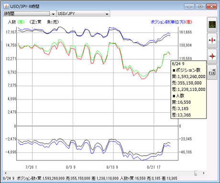Image resolution: width=220 pixels, height=183 pixels.
Task: Toggle the FIX scale button
Action: point(212,72)
